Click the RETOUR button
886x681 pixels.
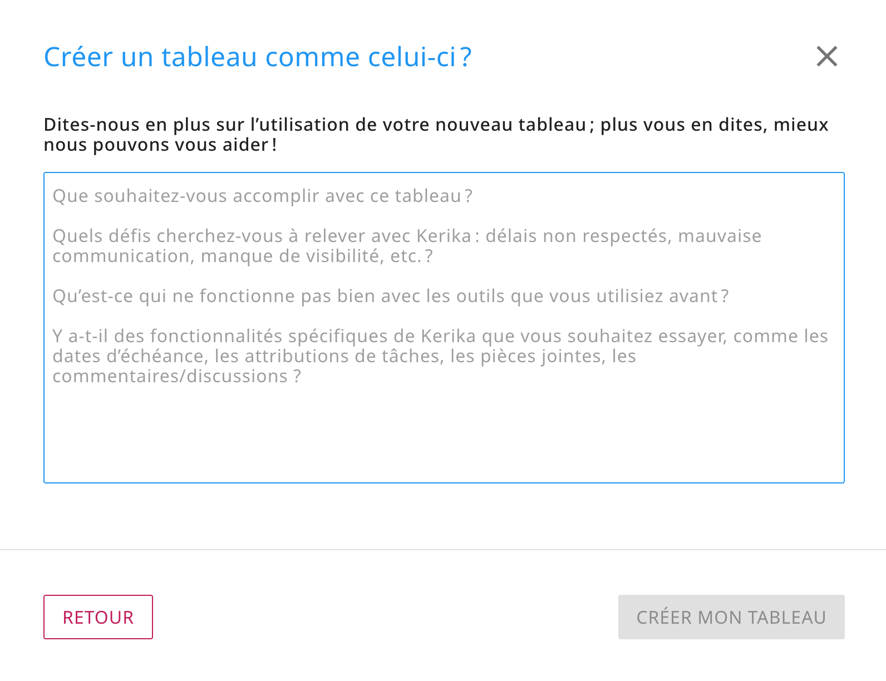[x=98, y=617]
